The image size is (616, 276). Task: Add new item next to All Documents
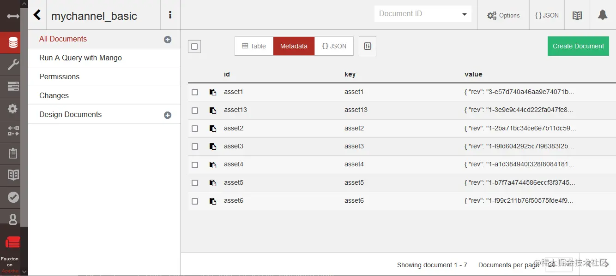click(168, 40)
